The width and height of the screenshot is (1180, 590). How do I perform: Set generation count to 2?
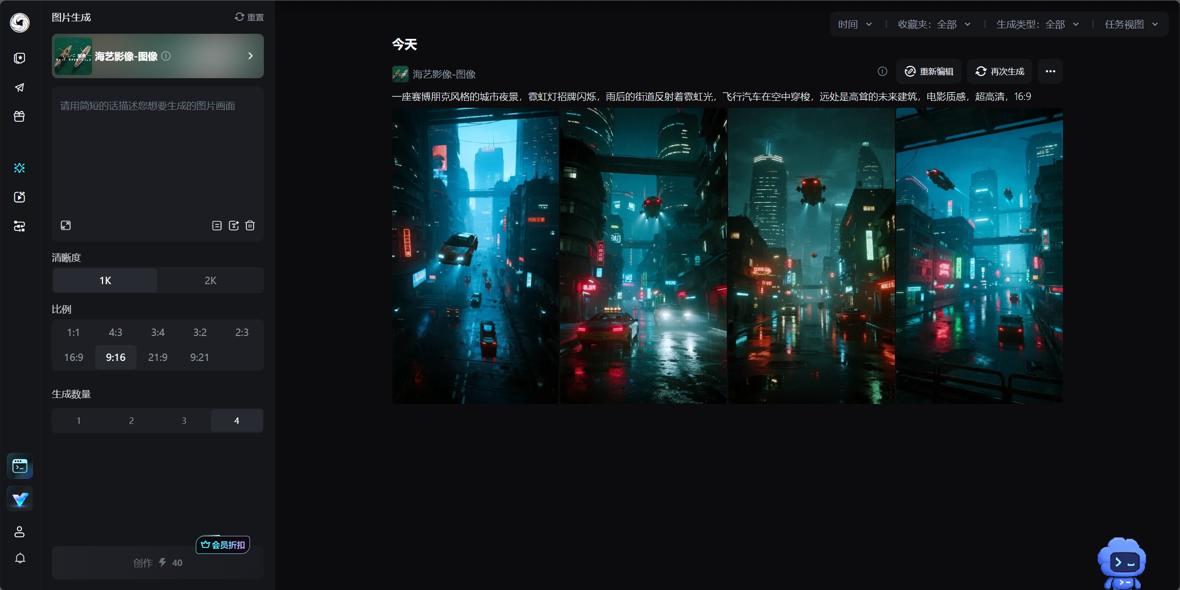[131, 421]
